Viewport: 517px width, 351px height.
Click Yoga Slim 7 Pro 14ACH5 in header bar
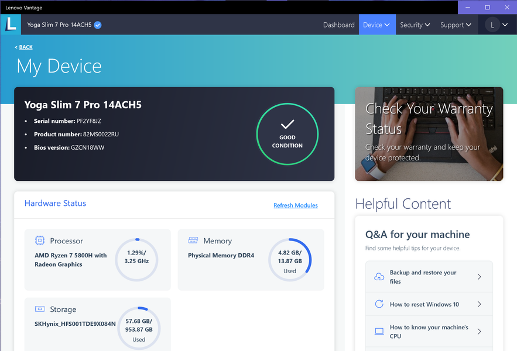[59, 25]
